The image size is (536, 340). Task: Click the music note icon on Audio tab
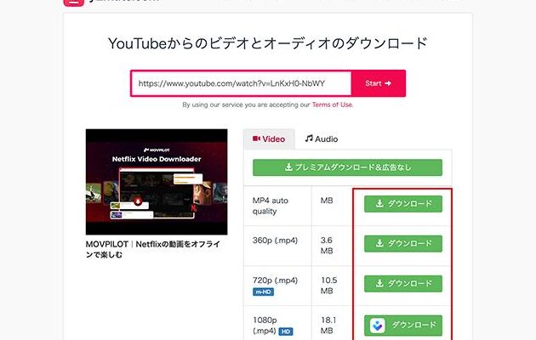point(309,139)
